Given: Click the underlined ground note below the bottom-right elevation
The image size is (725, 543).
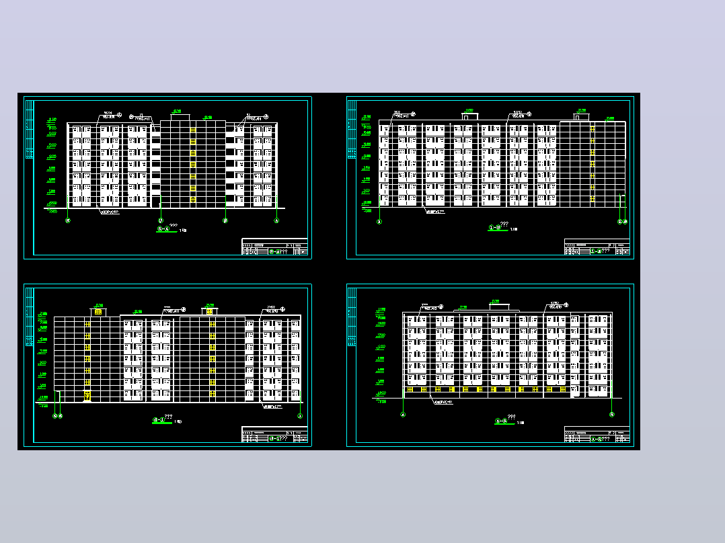Looking at the screenshot, I should [x=443, y=402].
